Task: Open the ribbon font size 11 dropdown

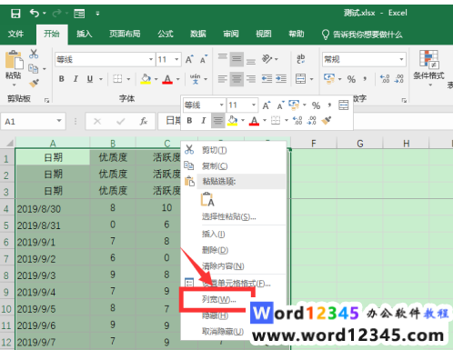Action: (176, 59)
